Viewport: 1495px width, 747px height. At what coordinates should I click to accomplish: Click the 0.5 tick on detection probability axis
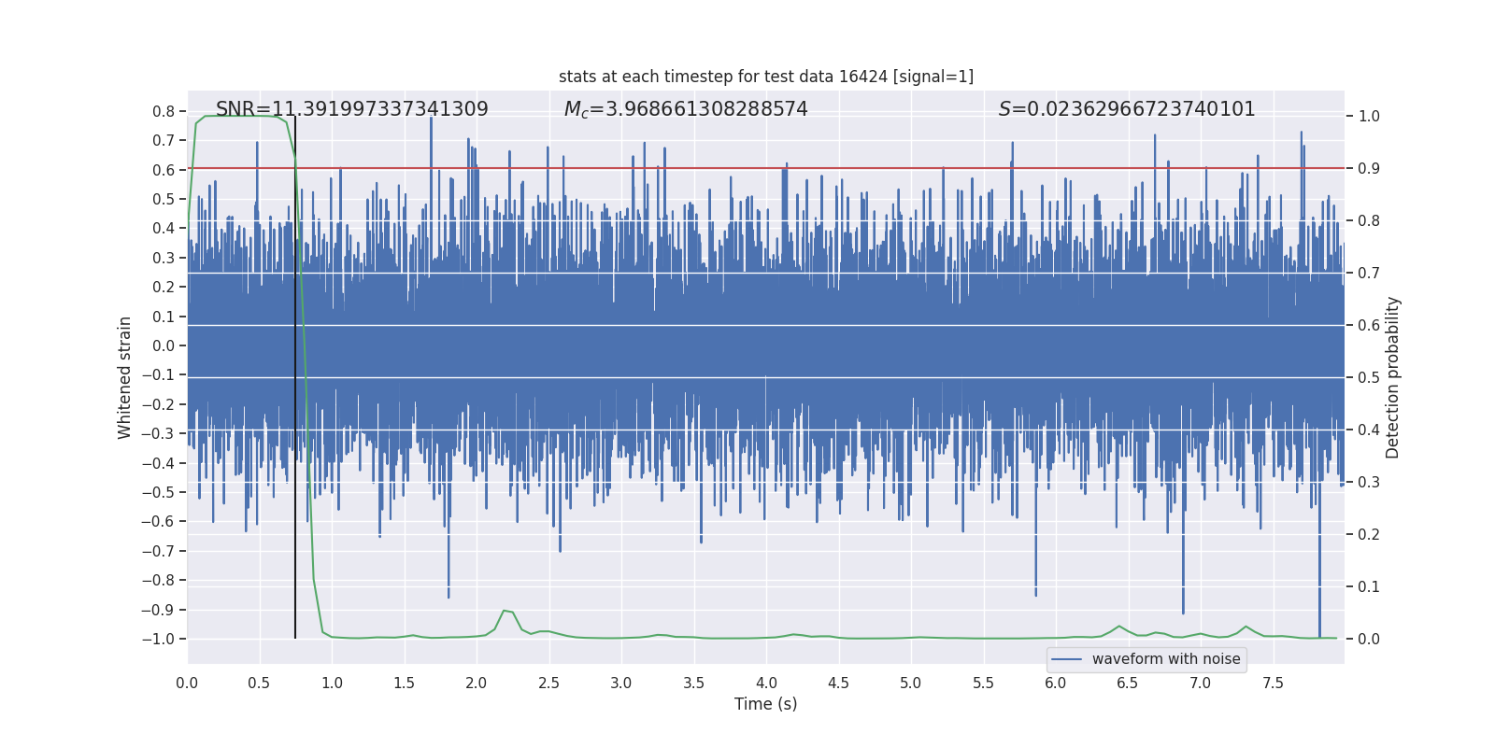click(x=1369, y=378)
